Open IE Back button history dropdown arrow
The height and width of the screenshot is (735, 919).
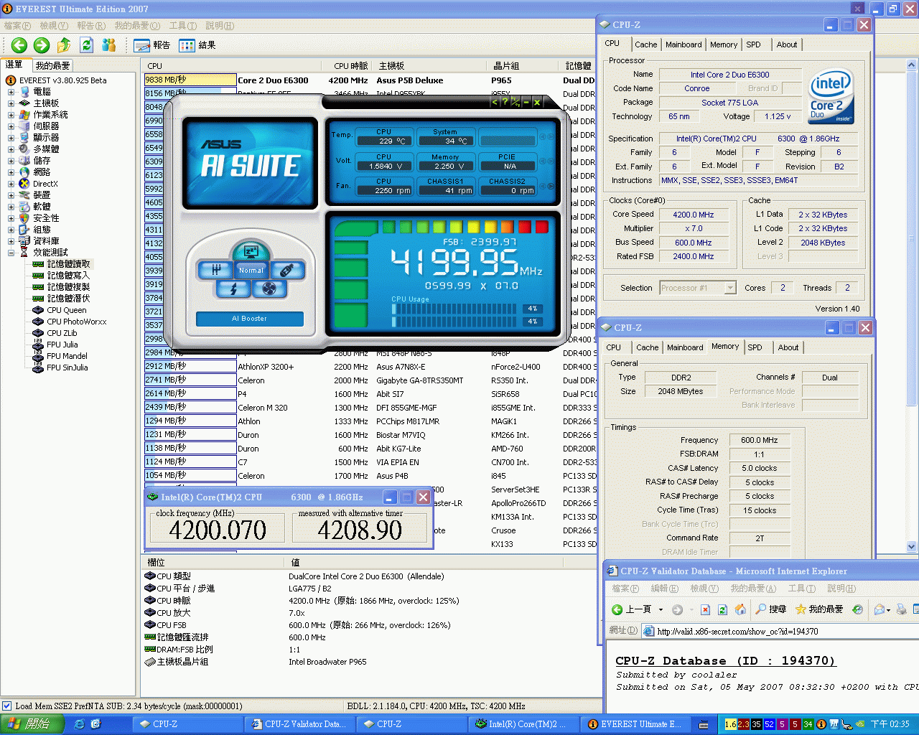tap(661, 609)
